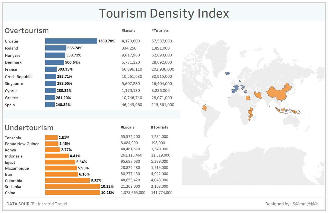
Task: Click the Overtourism section heading
Action: pyautogui.click(x=27, y=31)
